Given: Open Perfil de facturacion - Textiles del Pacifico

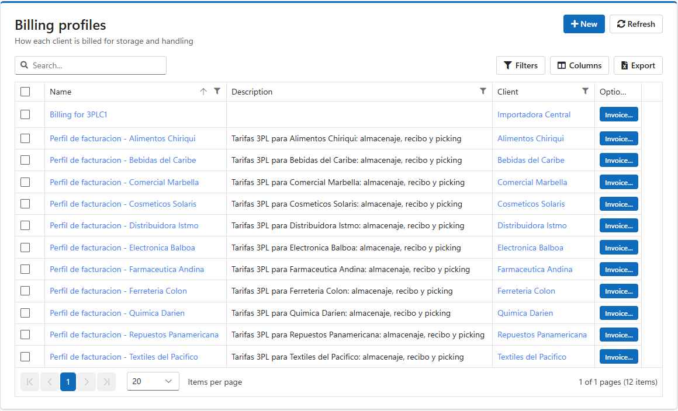Looking at the screenshot, I should click(124, 357).
